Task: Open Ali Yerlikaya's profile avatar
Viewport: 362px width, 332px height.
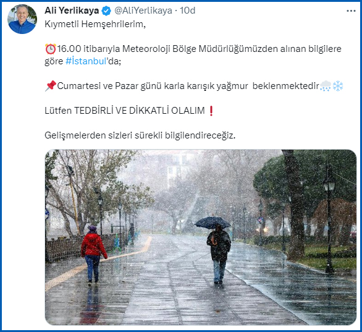Action: 22,19
